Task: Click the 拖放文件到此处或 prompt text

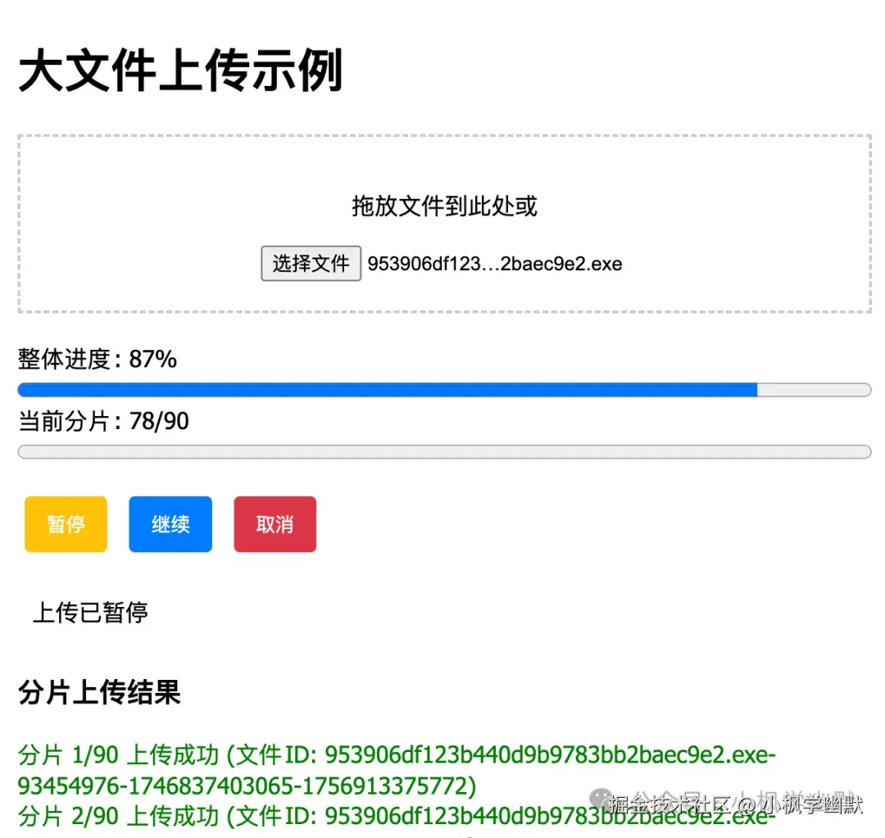Action: [442, 207]
